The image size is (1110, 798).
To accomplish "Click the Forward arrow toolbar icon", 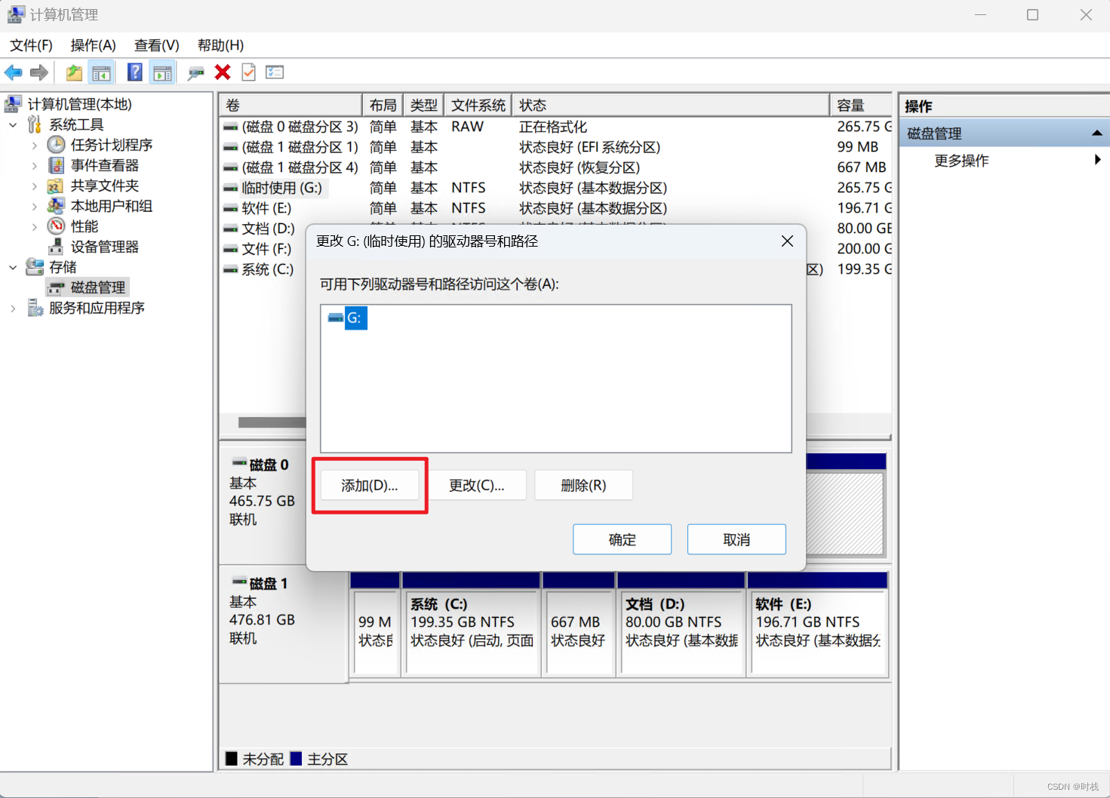I will [39, 72].
